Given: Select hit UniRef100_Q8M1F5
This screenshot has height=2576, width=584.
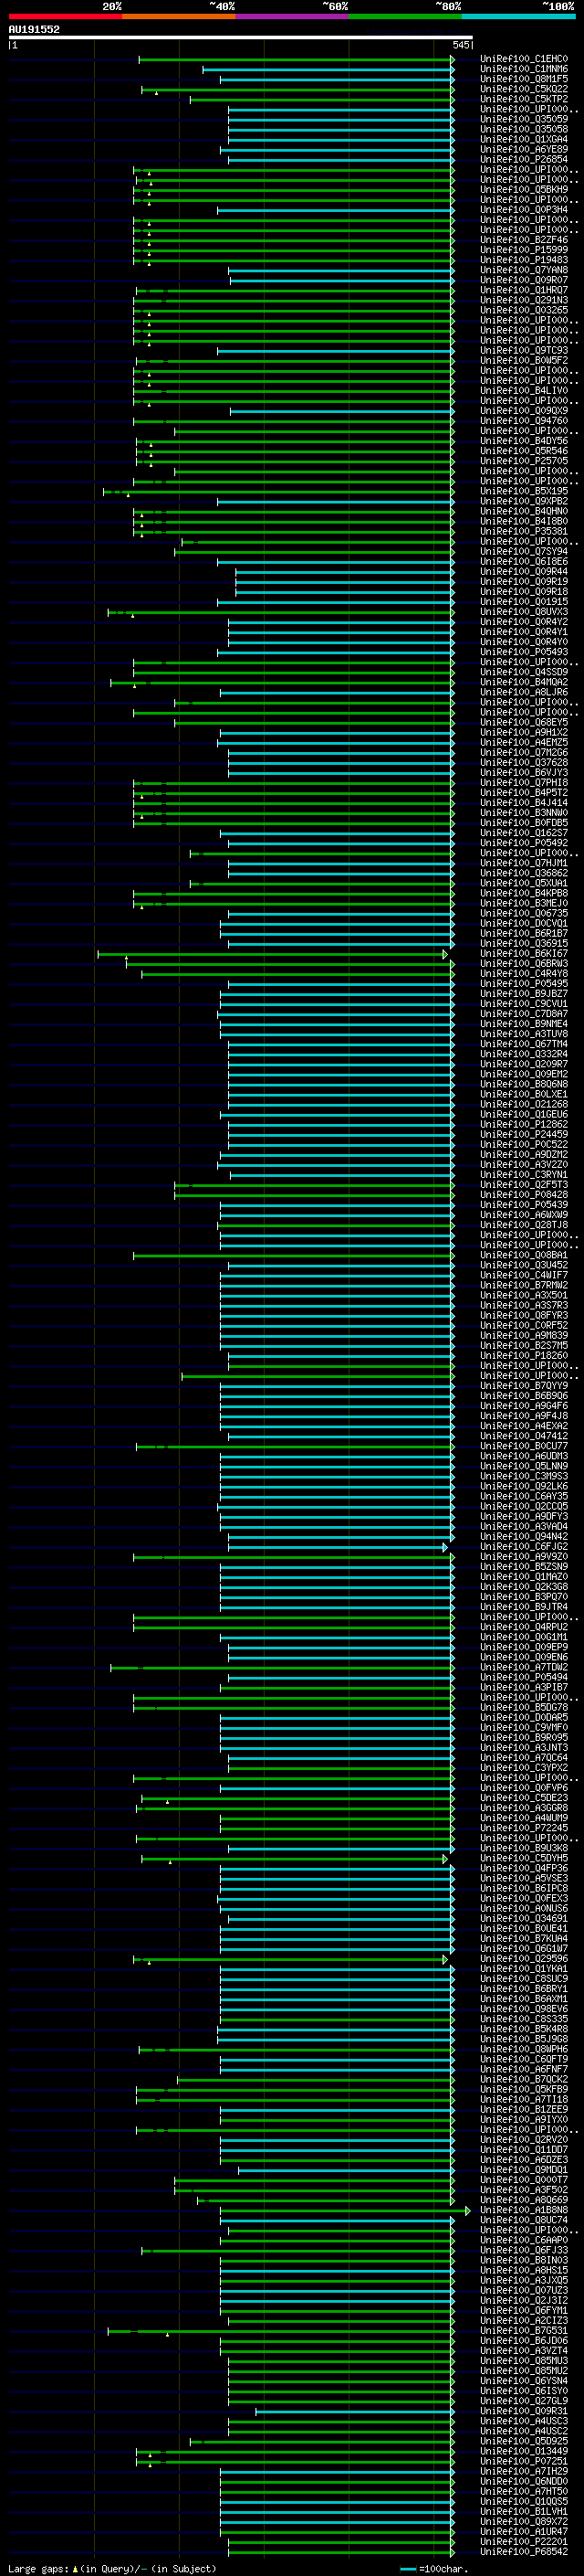Looking at the screenshot, I should pos(523,79).
